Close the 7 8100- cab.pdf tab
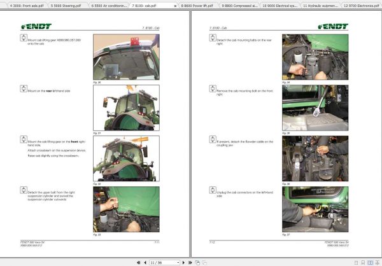382x266 pixels. click(175, 6)
